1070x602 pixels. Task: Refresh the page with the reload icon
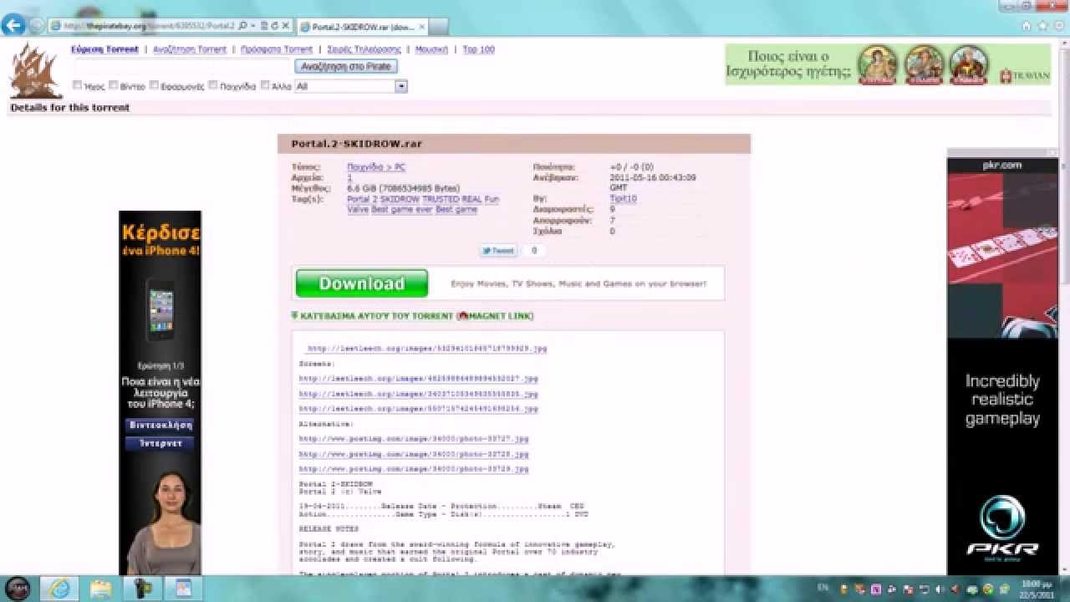[275, 26]
